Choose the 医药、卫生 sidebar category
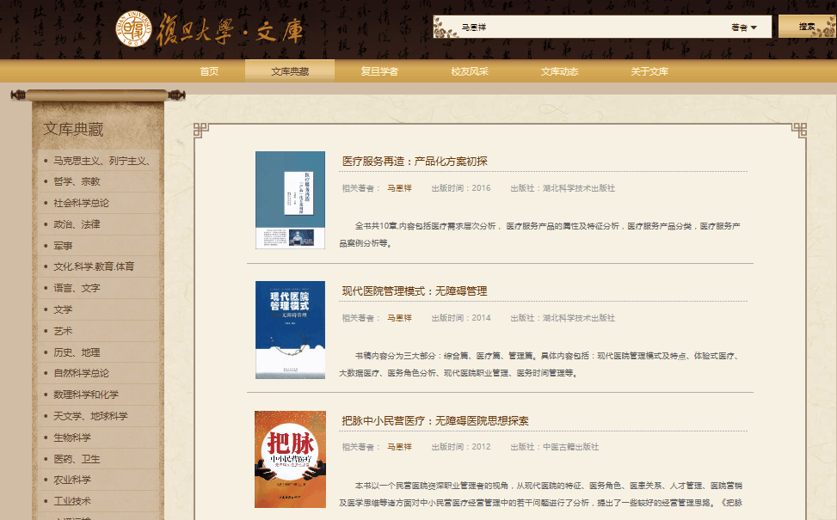The width and height of the screenshot is (837, 520). pos(77,459)
